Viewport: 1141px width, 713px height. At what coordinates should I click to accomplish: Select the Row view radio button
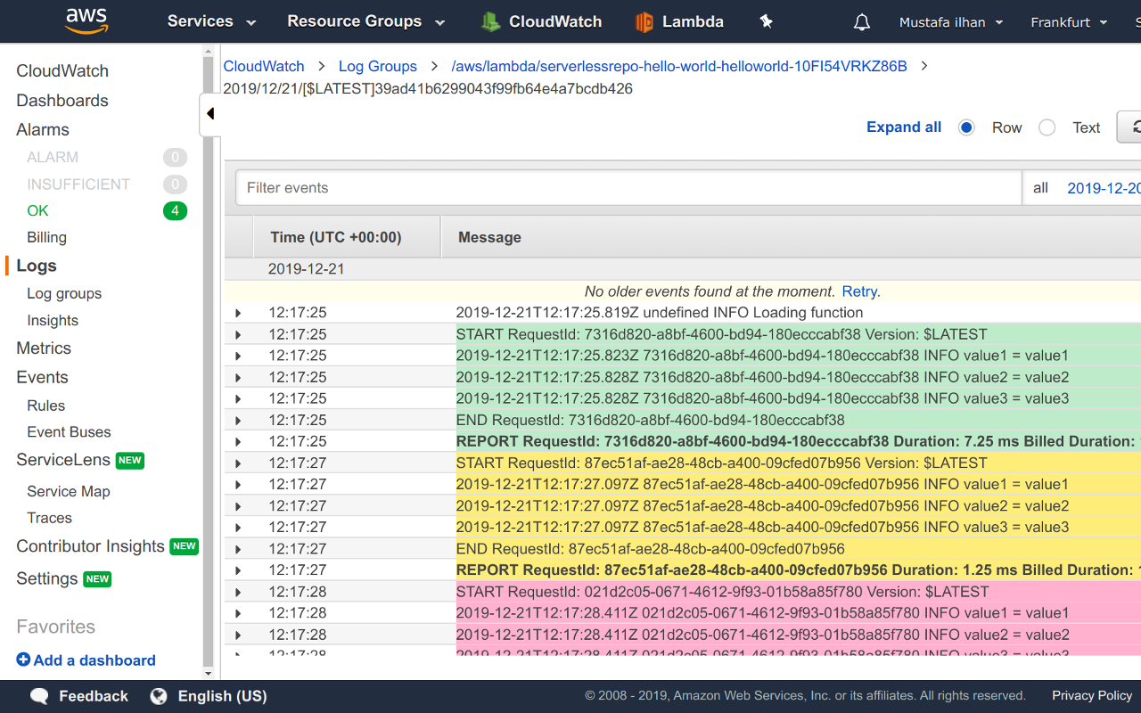966,127
